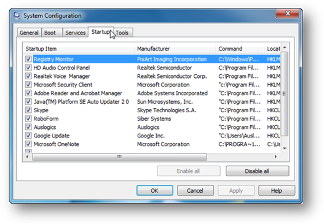Uncheck HD Audio Control Panel checkbox
This screenshot has height=224, width=324.
point(28,68)
